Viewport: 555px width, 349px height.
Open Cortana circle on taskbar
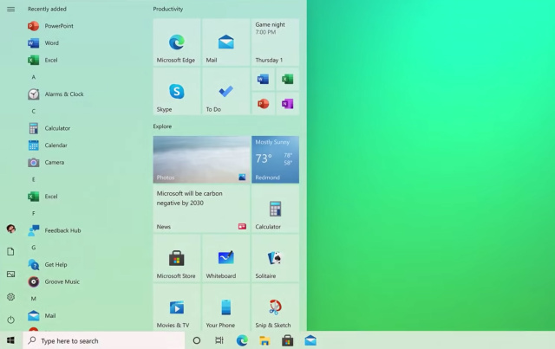[x=197, y=340]
